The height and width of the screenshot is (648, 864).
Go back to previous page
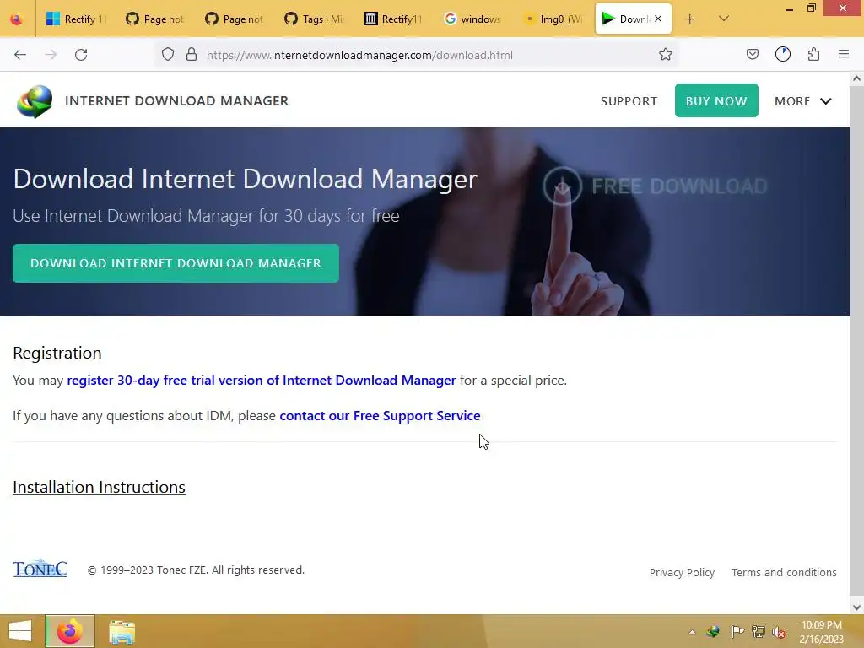(x=20, y=55)
